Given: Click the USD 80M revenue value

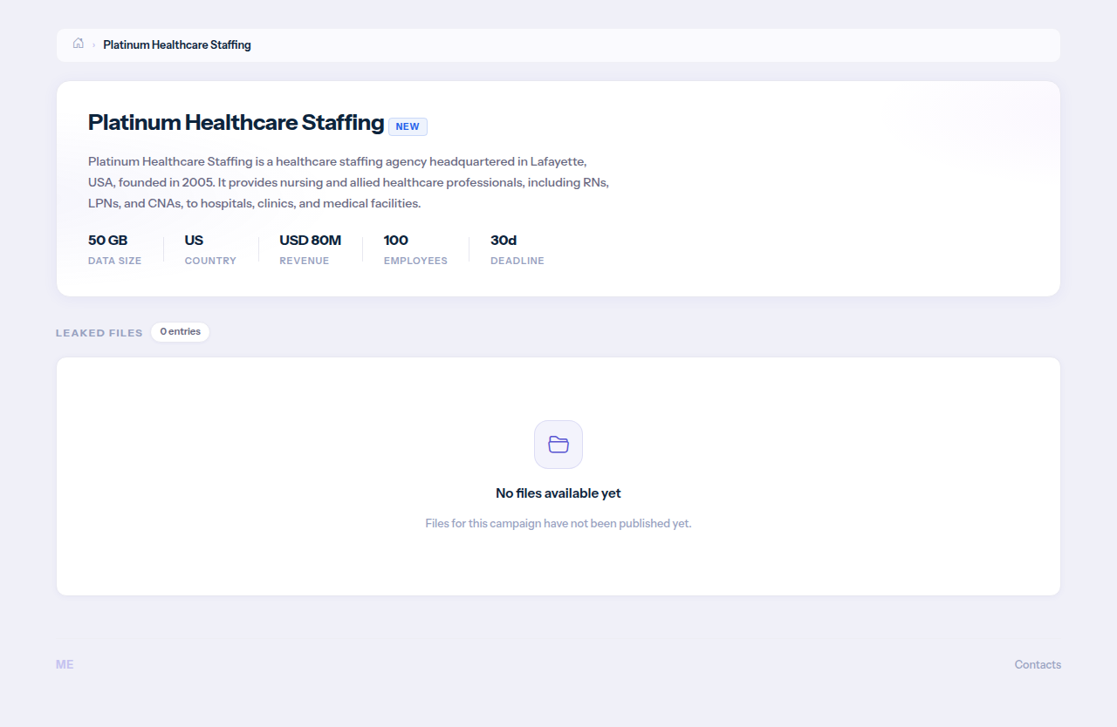Looking at the screenshot, I should tap(310, 241).
